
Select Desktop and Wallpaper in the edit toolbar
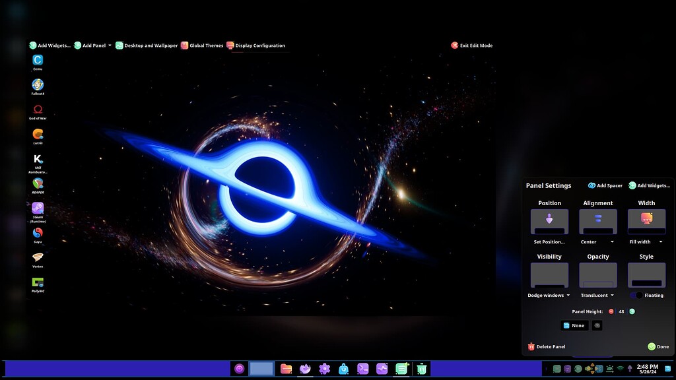click(146, 45)
